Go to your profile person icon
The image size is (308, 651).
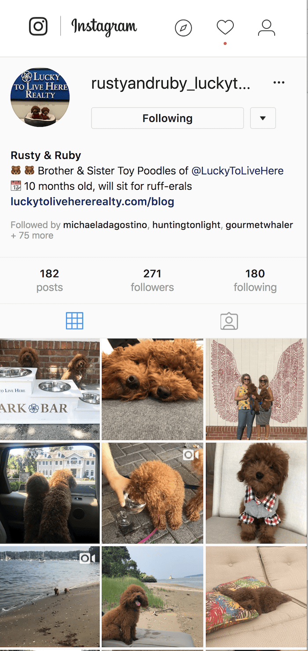tap(266, 27)
